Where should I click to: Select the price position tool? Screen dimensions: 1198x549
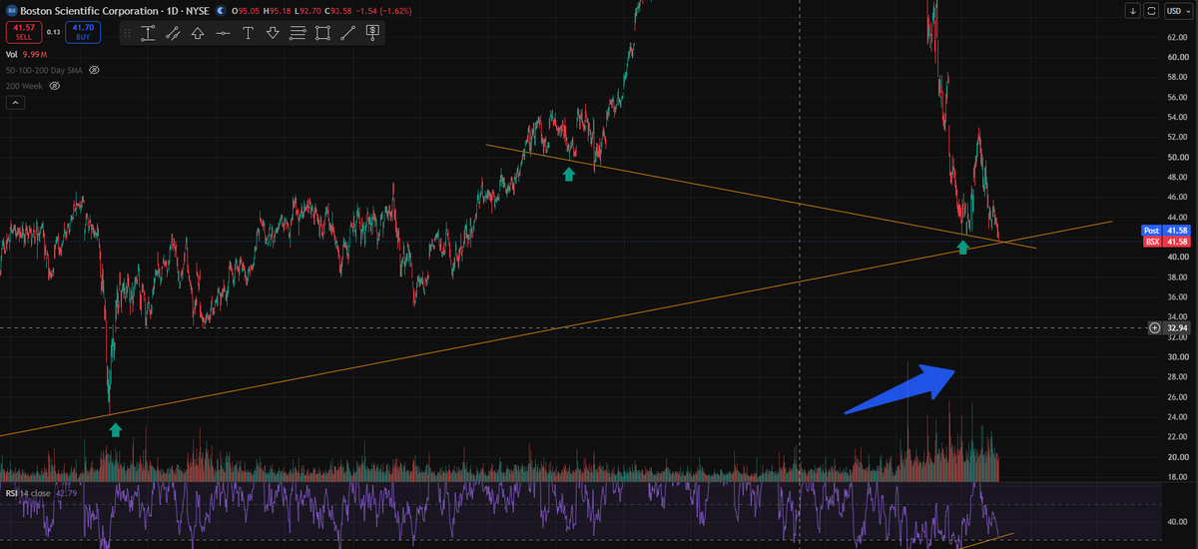(372, 33)
